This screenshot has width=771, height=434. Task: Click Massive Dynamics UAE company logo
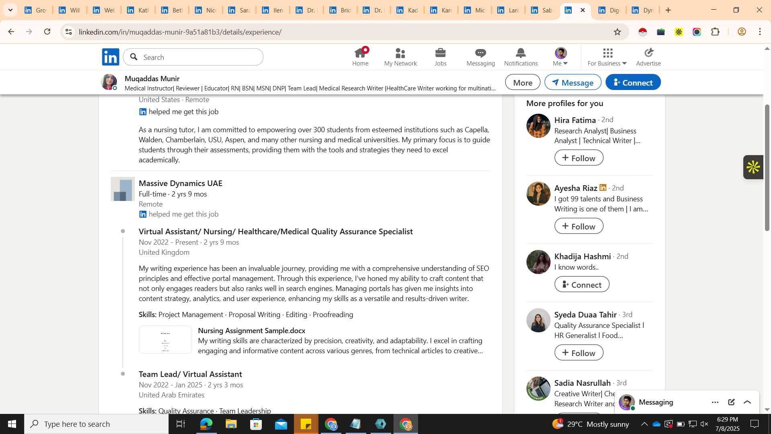point(122,189)
